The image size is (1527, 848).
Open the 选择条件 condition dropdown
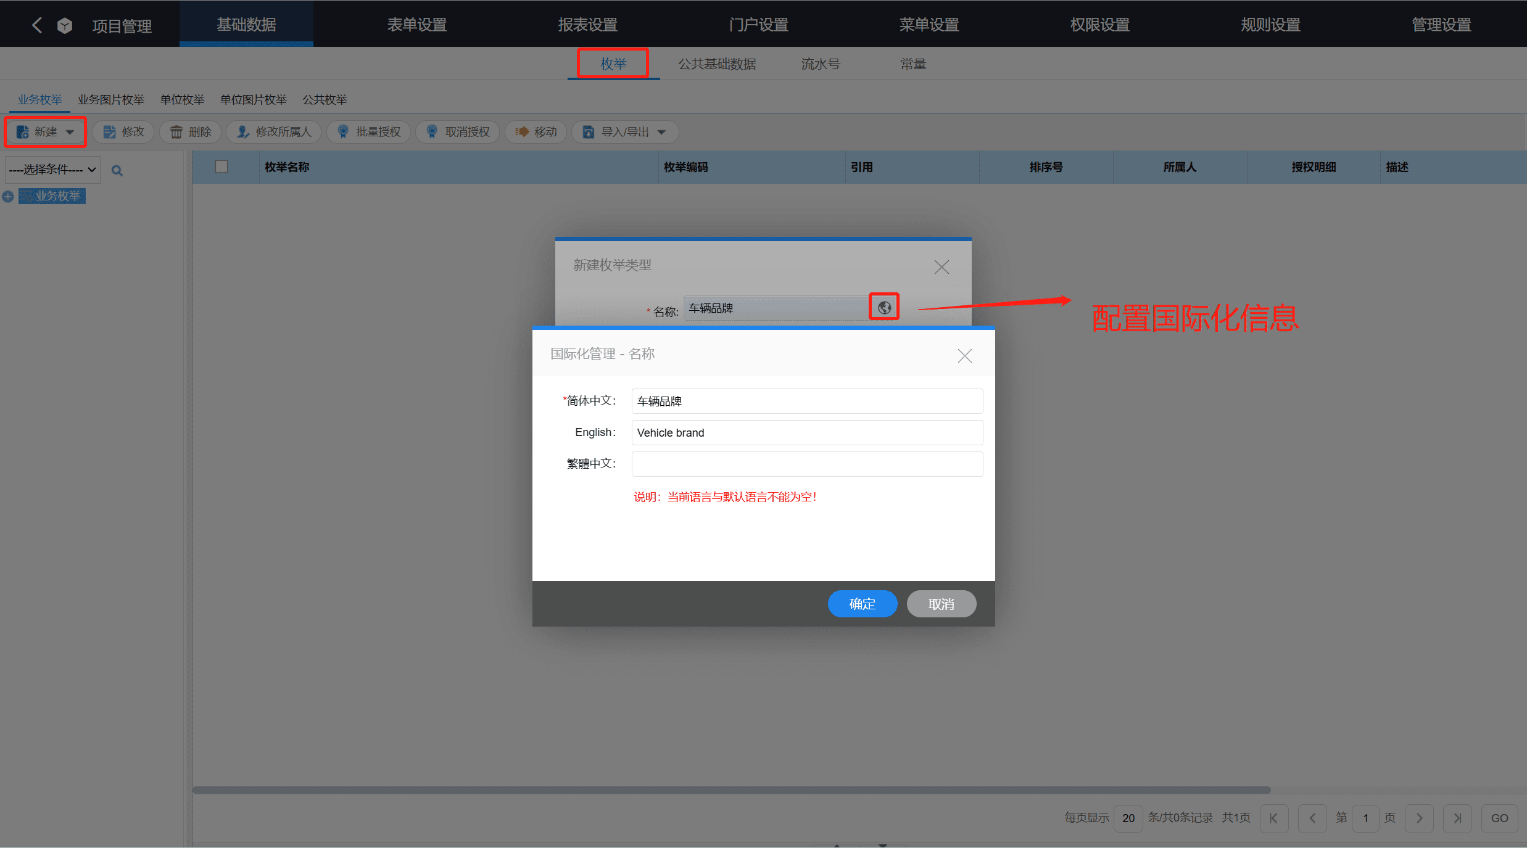(x=52, y=170)
